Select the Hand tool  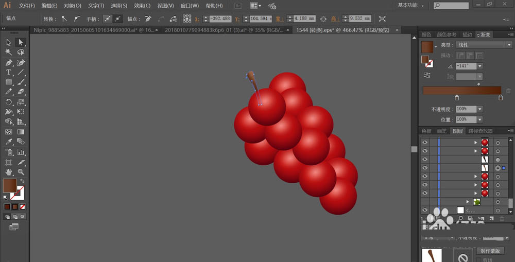point(9,172)
